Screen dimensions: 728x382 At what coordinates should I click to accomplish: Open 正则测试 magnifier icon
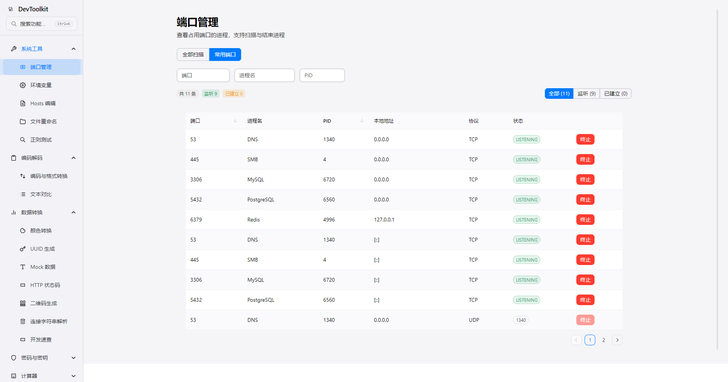click(23, 140)
